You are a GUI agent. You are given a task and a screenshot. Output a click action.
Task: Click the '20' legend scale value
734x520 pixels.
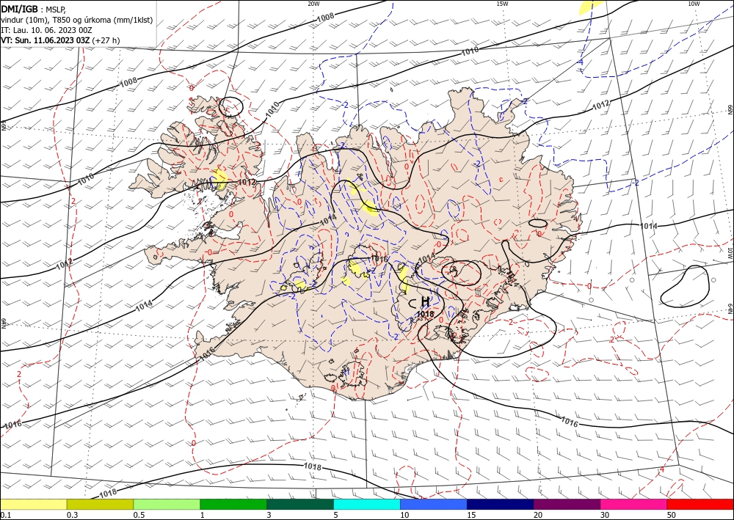click(538, 515)
